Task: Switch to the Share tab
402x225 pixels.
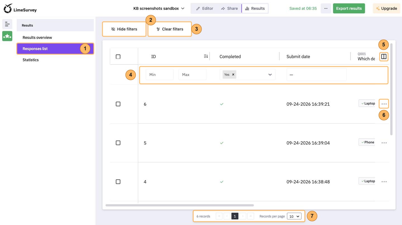Action: coord(229,8)
